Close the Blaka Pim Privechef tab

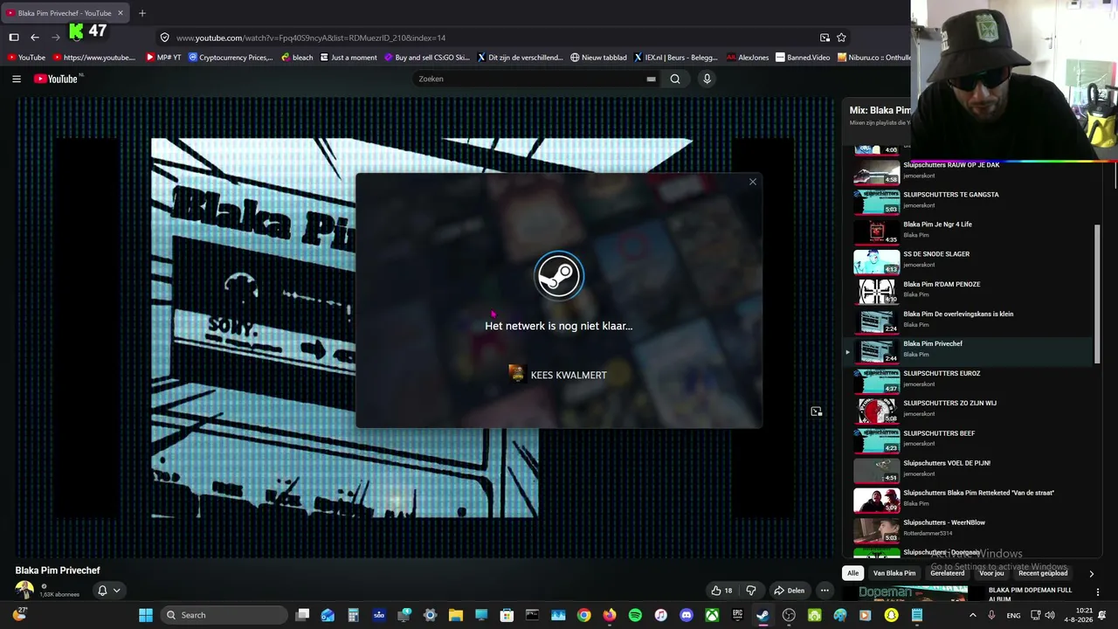(x=120, y=13)
